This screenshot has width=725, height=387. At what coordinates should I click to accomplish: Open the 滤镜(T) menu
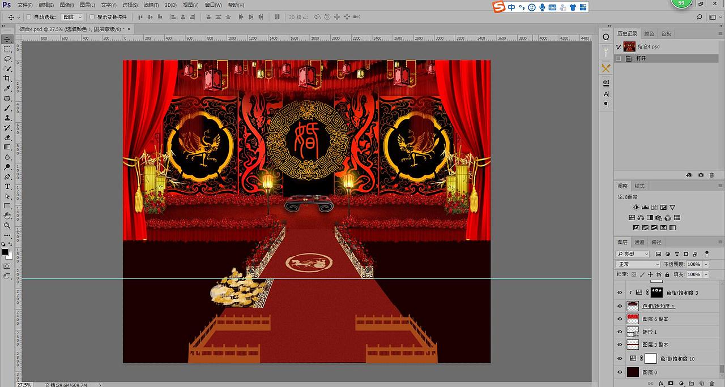151,5
